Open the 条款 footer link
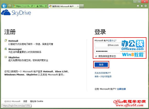 (25, 101)
